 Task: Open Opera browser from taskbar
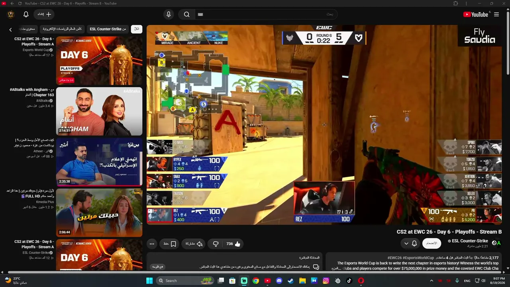(361, 281)
